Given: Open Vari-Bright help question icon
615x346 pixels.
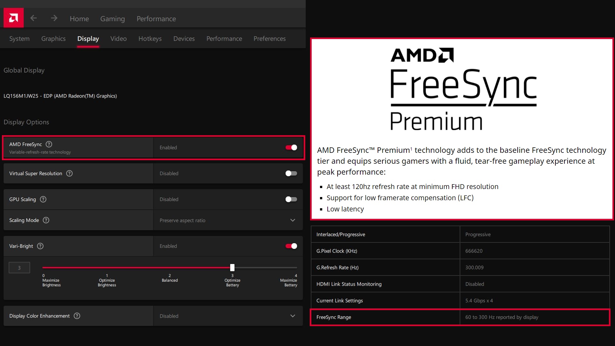Looking at the screenshot, I should coord(40,246).
